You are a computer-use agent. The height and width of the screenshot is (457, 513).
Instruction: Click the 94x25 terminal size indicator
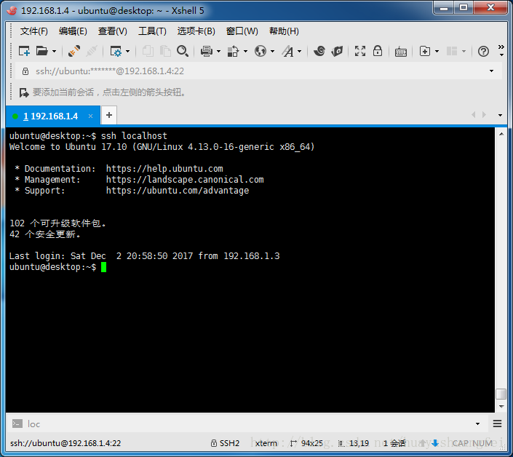306,443
